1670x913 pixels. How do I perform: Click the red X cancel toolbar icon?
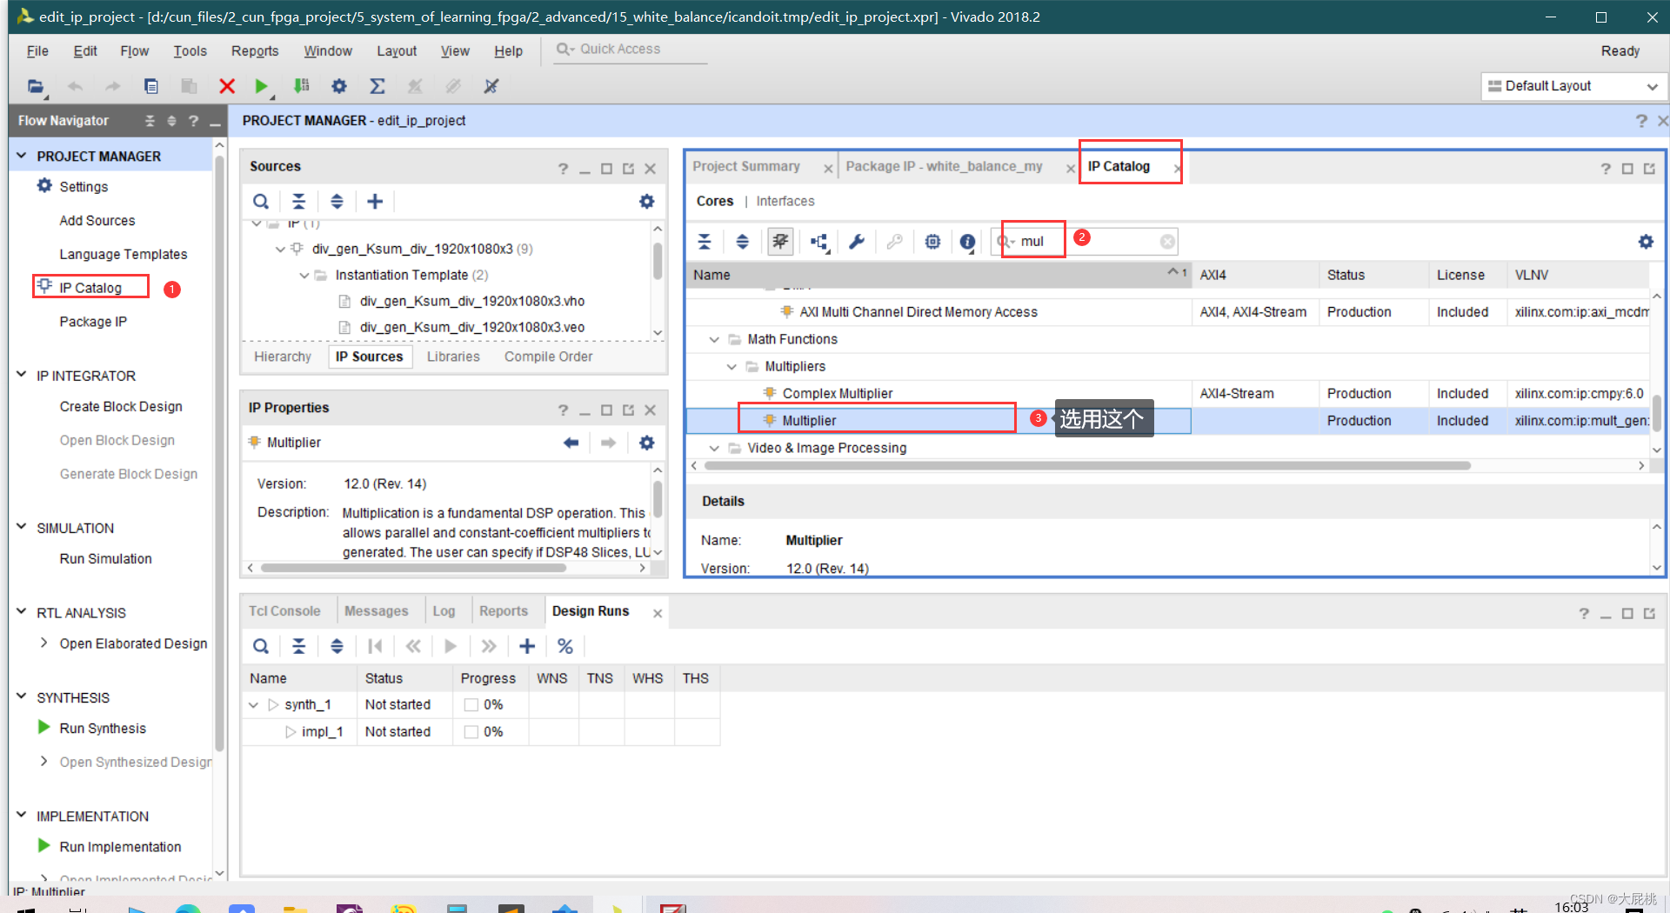227,86
